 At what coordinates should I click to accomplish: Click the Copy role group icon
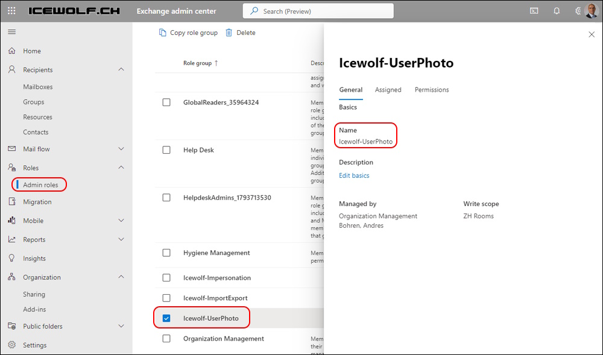click(162, 33)
